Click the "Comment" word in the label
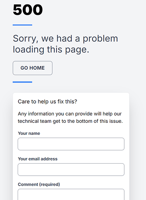 28,184
